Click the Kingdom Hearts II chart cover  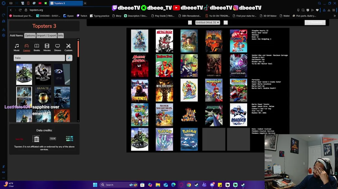pyautogui.click(x=140, y=41)
